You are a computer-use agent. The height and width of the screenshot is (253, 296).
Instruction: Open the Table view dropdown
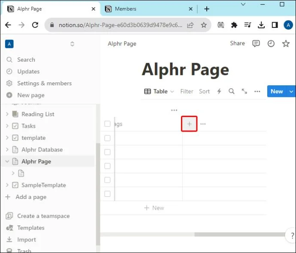159,91
